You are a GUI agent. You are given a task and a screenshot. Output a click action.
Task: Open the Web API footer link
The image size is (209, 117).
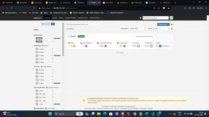pos(150,108)
